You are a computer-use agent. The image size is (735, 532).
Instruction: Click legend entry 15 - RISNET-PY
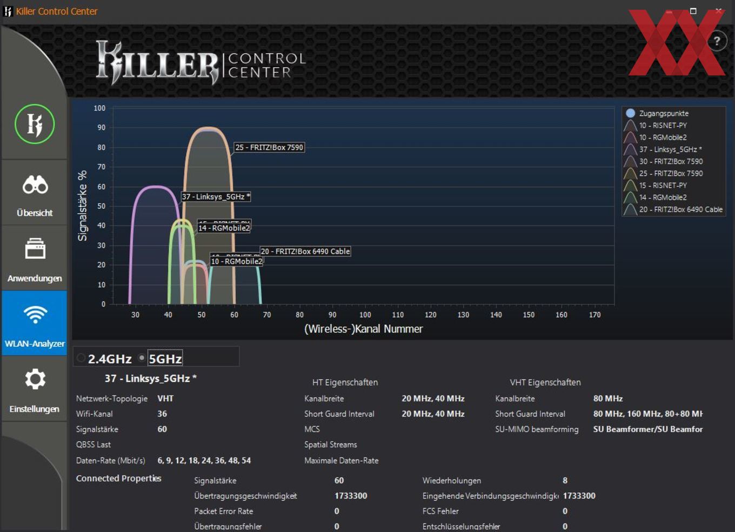coord(663,185)
